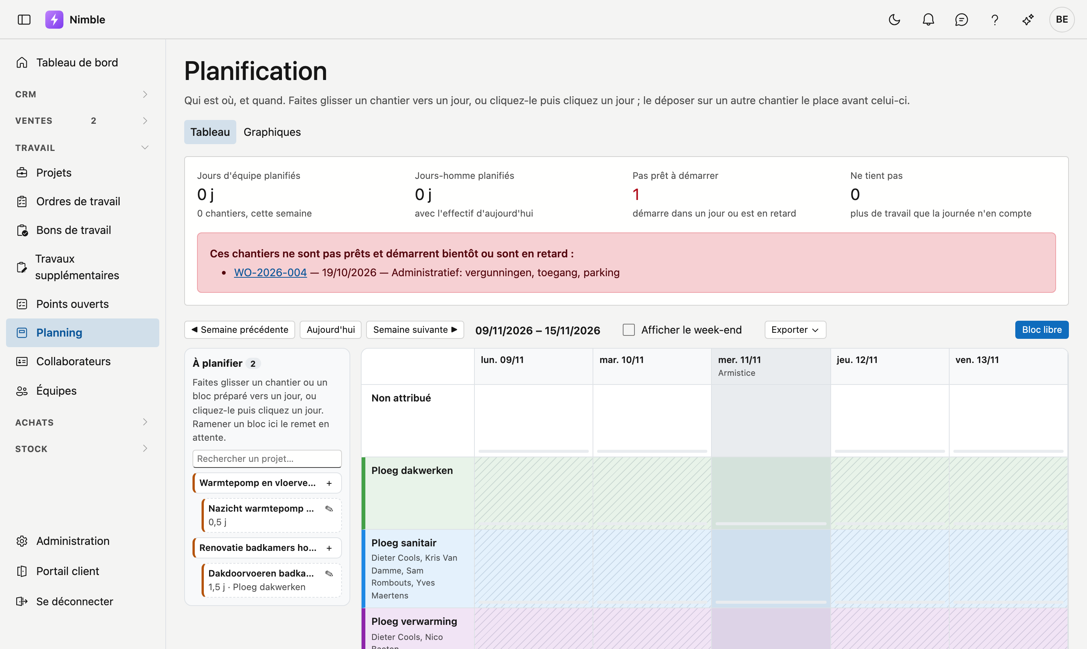Expand the STOCK section

coord(83,449)
